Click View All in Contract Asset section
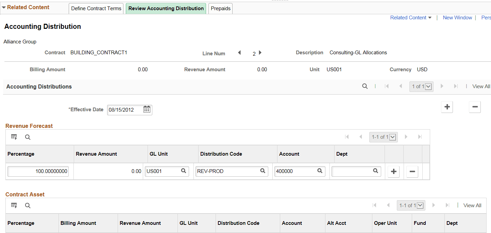 tap(472, 205)
